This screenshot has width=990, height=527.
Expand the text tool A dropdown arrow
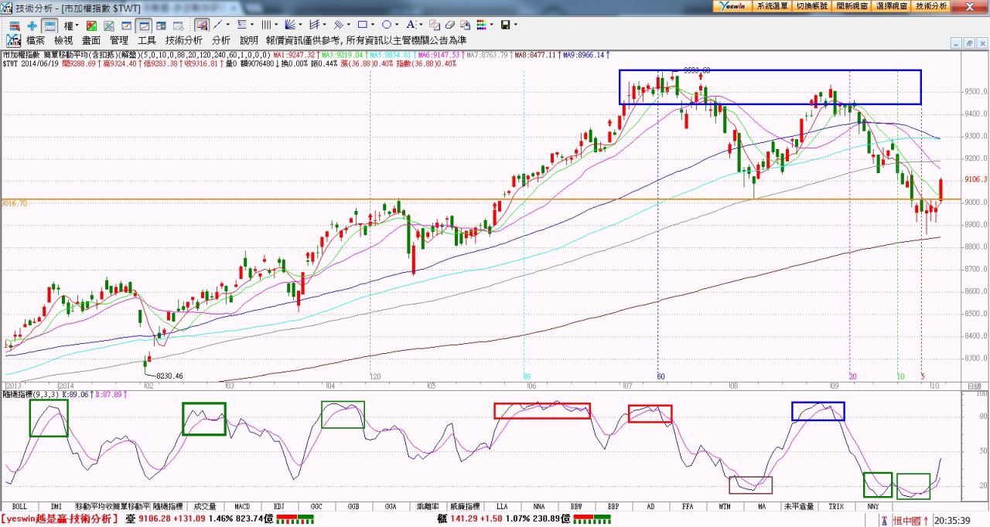click(420, 25)
